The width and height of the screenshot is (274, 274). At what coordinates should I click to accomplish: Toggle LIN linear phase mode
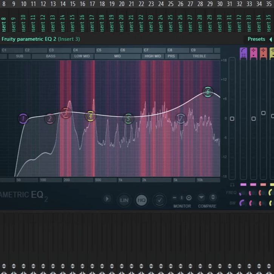(x=124, y=200)
